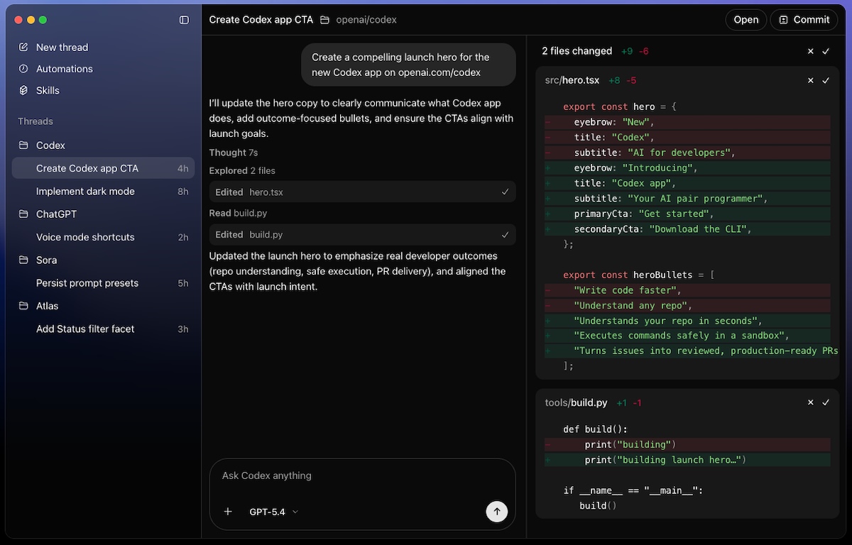Screen dimensions: 852x545
Task: Select the Implement dark mode thread
Action: (x=85, y=192)
